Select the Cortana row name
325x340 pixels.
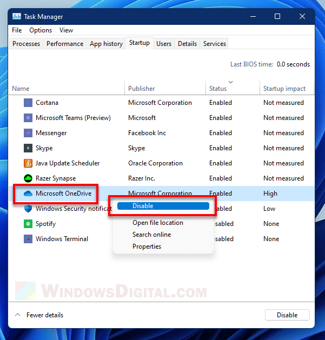[47, 103]
